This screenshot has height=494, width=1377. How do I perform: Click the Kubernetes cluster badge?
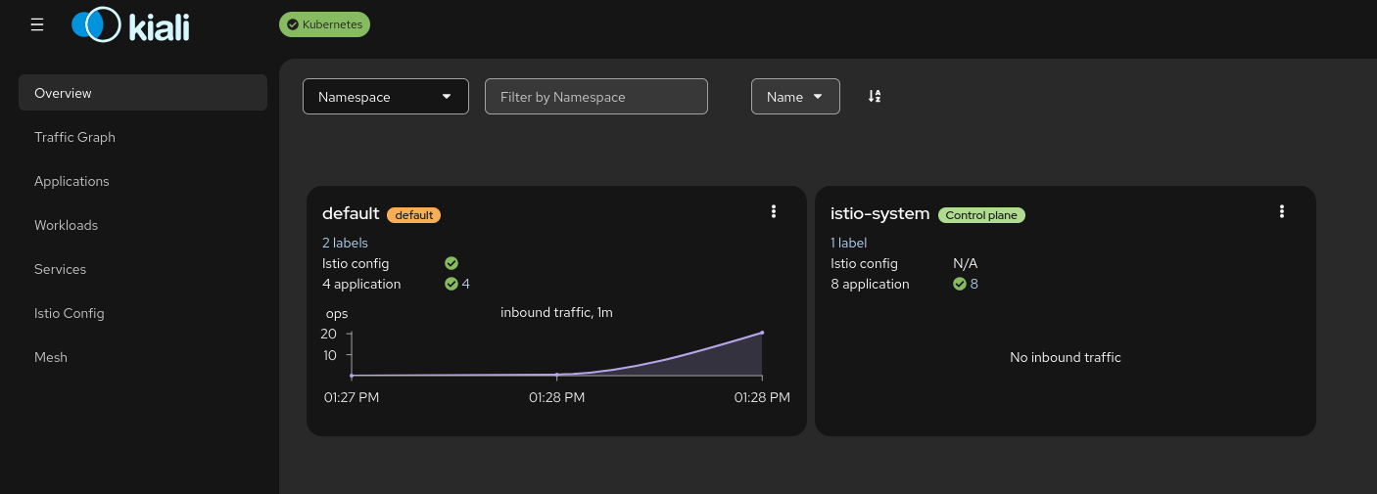tap(324, 24)
